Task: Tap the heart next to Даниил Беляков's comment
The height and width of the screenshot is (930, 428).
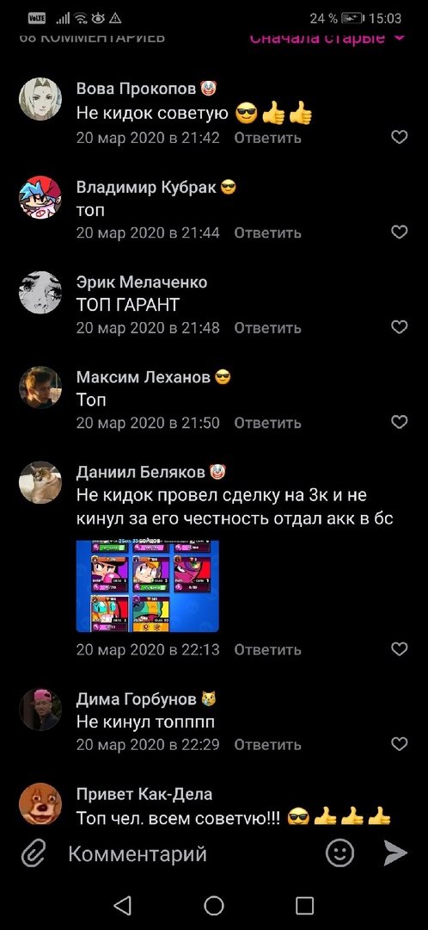Action: [400, 649]
